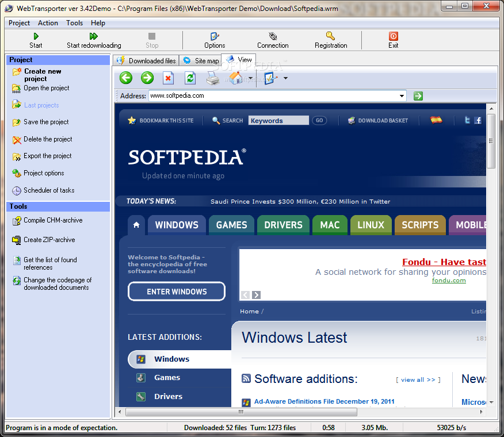This screenshot has height=437, width=504.
Task: Open the SCRIPTS category tab on page
Action: tap(420, 225)
